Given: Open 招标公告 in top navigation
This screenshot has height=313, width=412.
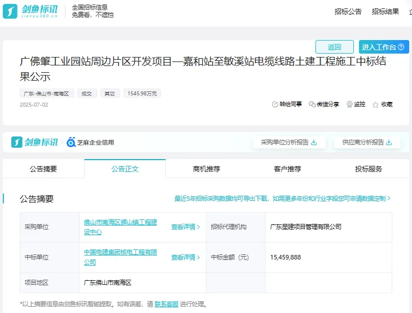Looking at the screenshot, I should 348,11.
